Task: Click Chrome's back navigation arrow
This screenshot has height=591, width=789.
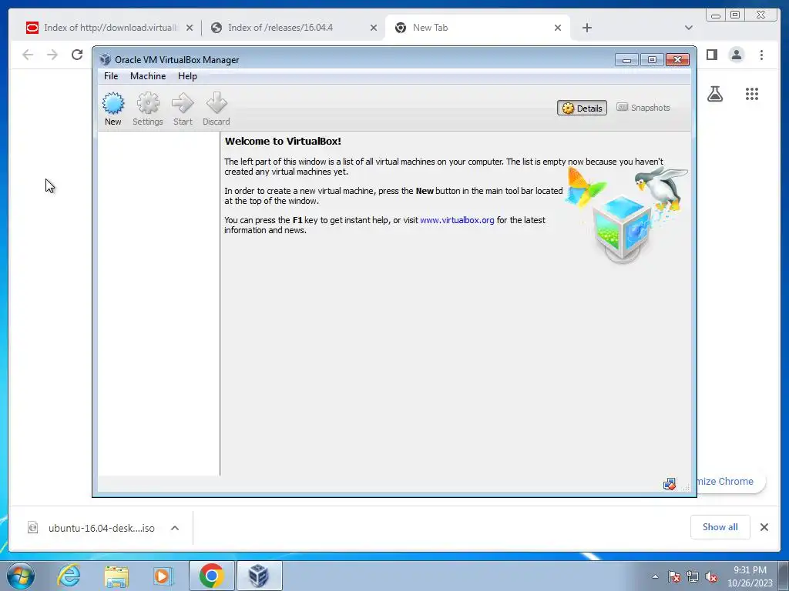Action: pyautogui.click(x=28, y=55)
